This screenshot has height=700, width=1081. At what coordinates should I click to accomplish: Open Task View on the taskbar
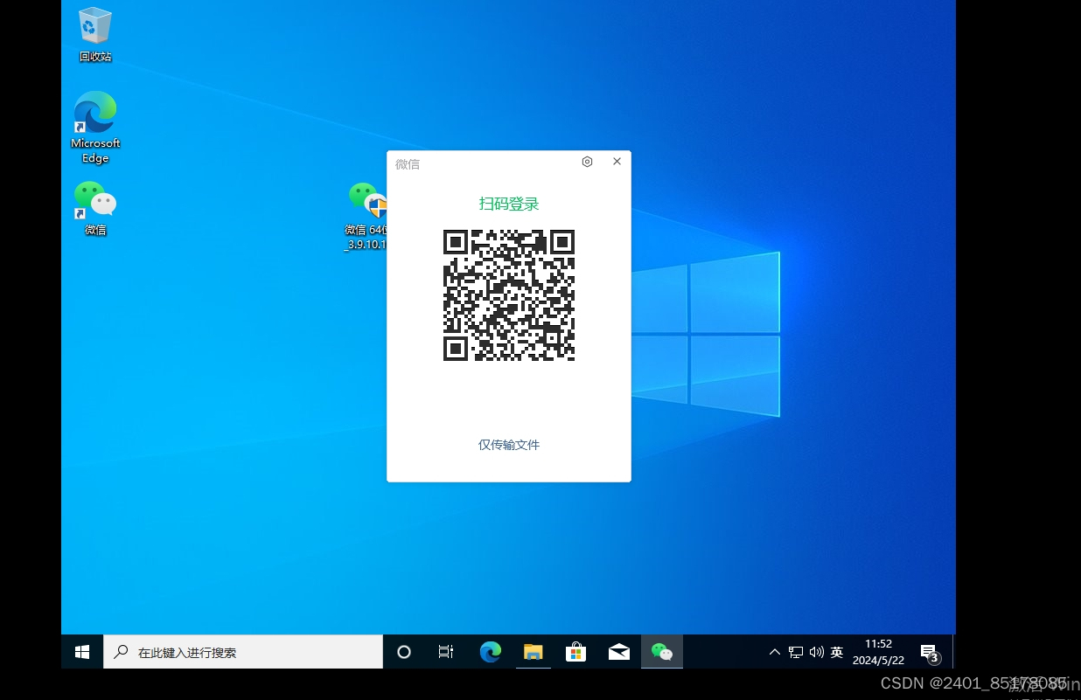(446, 652)
